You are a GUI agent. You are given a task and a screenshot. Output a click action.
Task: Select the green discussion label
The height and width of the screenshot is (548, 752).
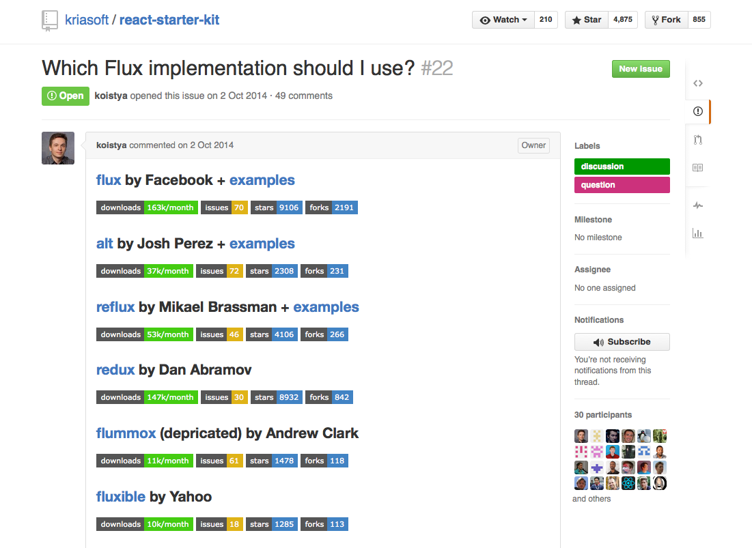pyautogui.click(x=622, y=167)
